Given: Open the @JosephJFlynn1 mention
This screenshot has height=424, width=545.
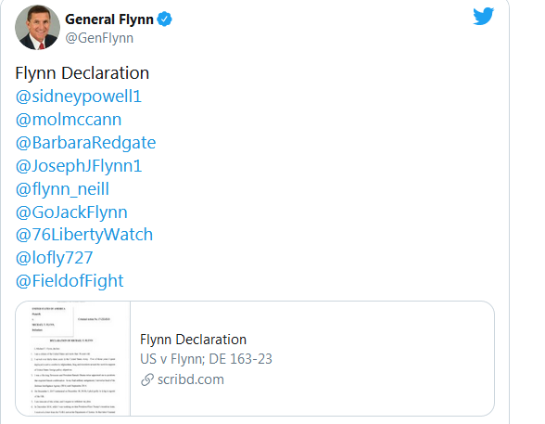Looking at the screenshot, I should 79,166.
